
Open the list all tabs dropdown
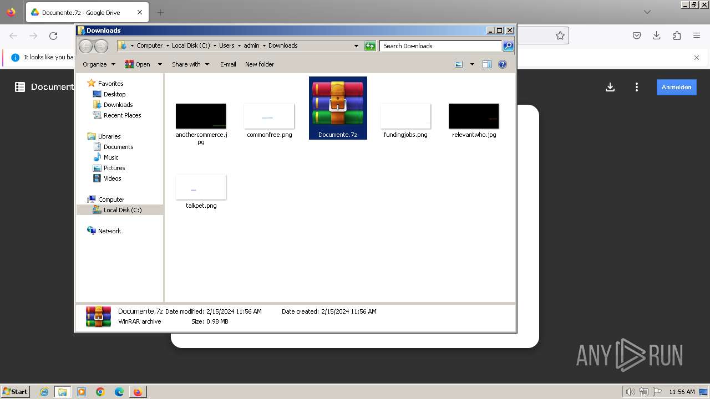(x=647, y=12)
